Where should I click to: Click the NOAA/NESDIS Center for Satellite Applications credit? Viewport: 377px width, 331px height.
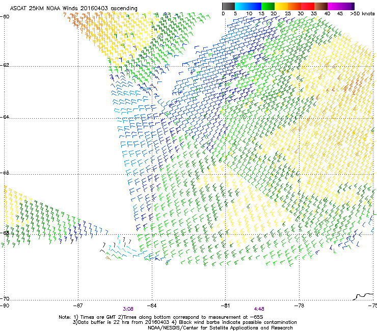tap(220, 328)
